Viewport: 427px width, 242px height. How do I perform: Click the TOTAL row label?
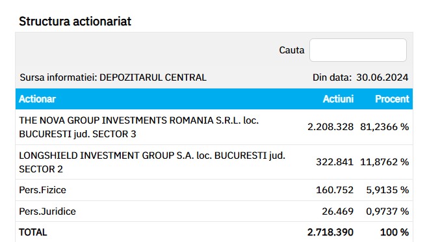[x=33, y=232]
